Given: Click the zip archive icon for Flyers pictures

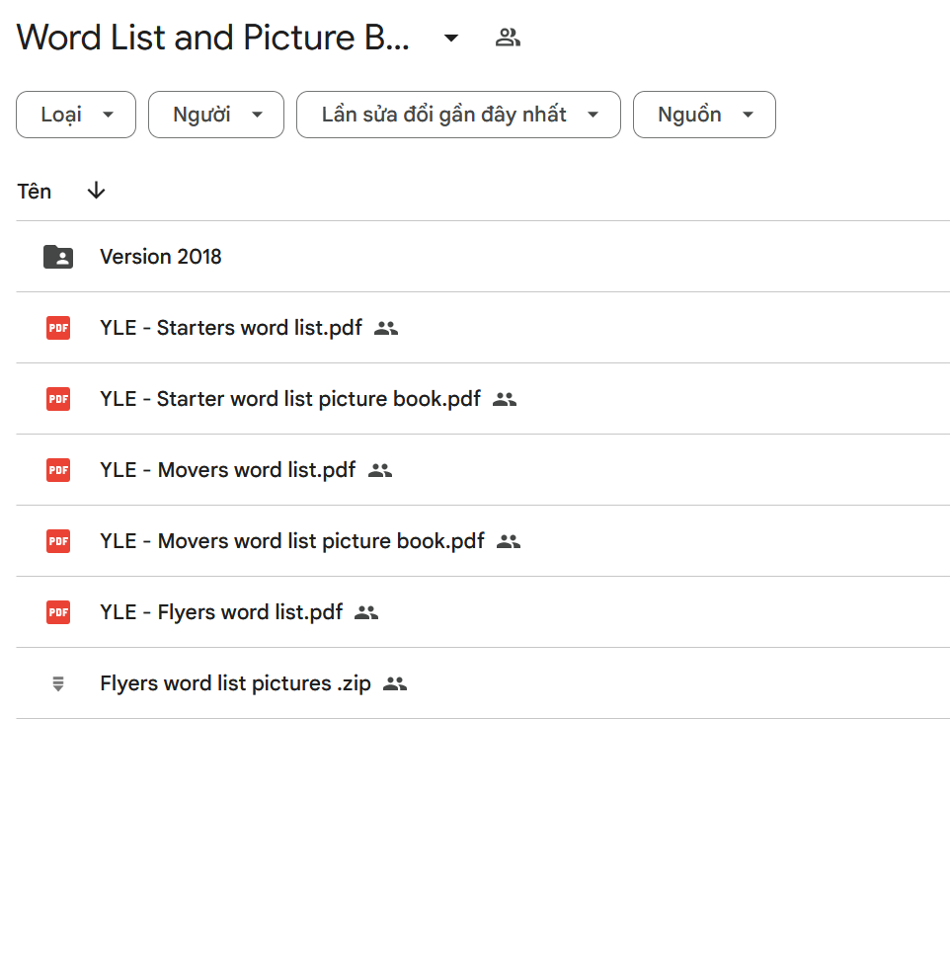Looking at the screenshot, I should 58,683.
